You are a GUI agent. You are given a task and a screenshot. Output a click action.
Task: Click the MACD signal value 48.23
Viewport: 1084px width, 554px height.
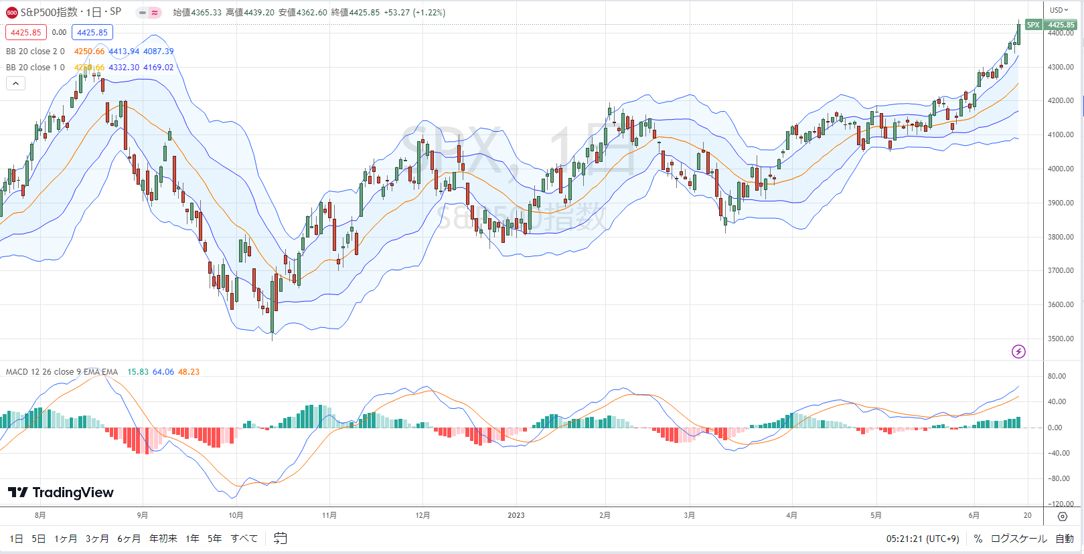[189, 372]
